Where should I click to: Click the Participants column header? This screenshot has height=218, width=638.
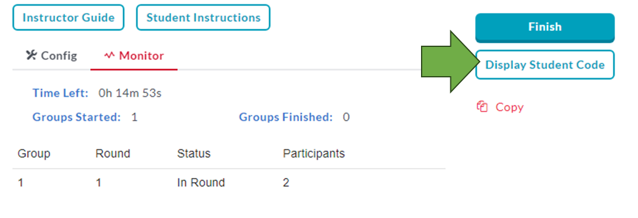[x=314, y=154]
